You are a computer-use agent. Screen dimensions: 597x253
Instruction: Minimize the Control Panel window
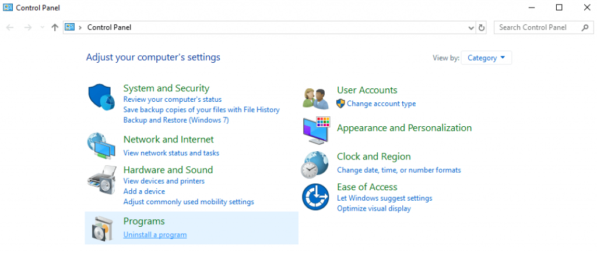(x=532, y=7)
